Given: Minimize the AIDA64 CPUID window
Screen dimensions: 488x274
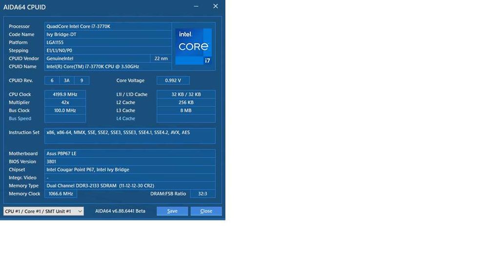Looking at the screenshot, I should [x=196, y=6].
